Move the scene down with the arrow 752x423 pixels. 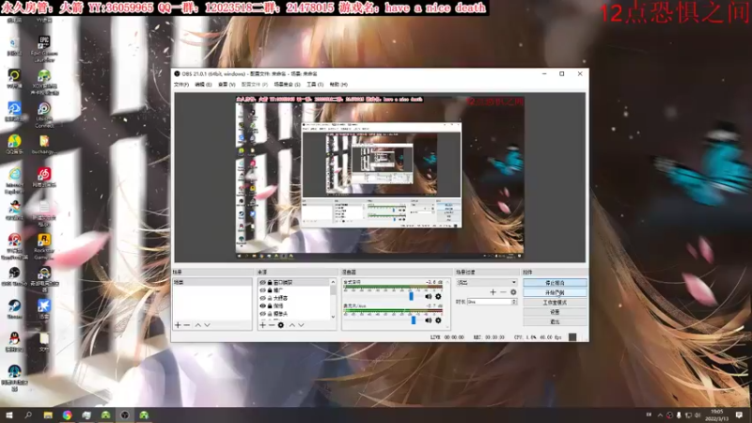pos(207,325)
